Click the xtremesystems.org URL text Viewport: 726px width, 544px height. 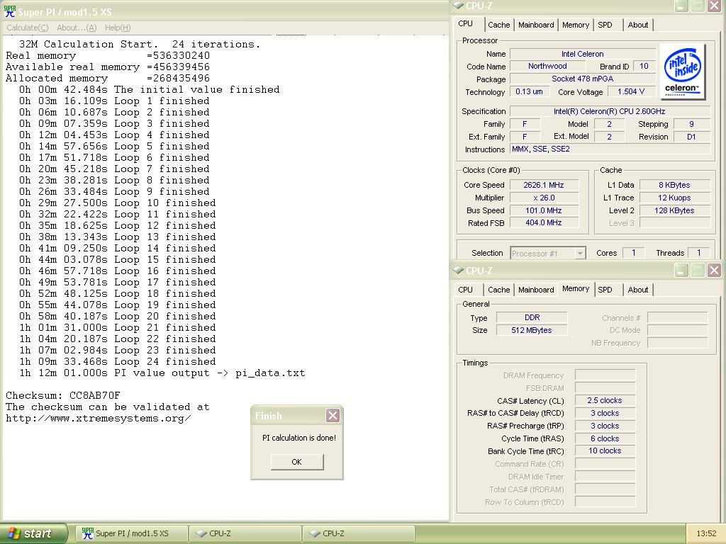[x=98, y=419]
